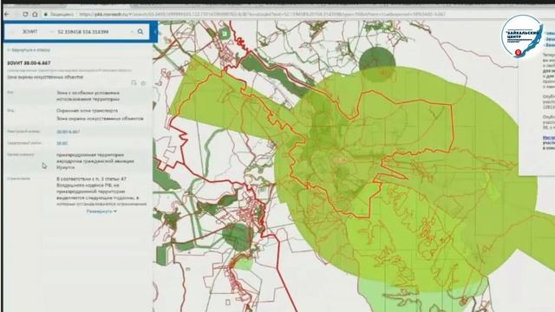This screenshot has height=312, width=555.
Task: Open the registry number link 38:00-6.667
Action: click(68, 132)
